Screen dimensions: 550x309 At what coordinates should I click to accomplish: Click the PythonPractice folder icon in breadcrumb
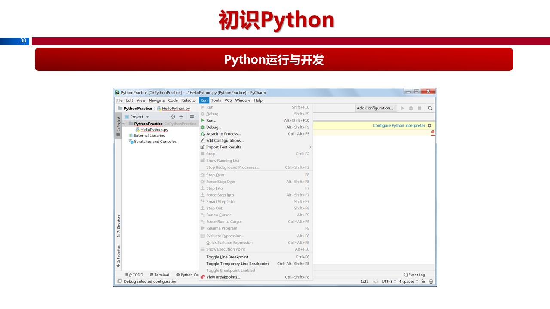[120, 109]
